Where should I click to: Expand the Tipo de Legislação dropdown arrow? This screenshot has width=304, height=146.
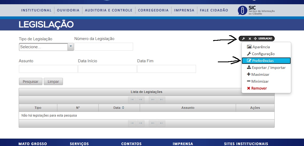pos(71,47)
